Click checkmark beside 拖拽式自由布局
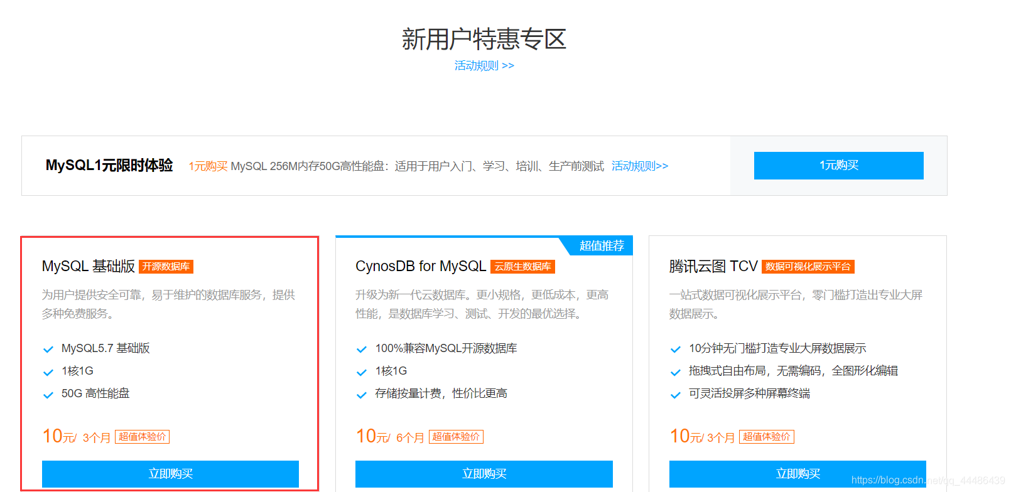 click(675, 372)
